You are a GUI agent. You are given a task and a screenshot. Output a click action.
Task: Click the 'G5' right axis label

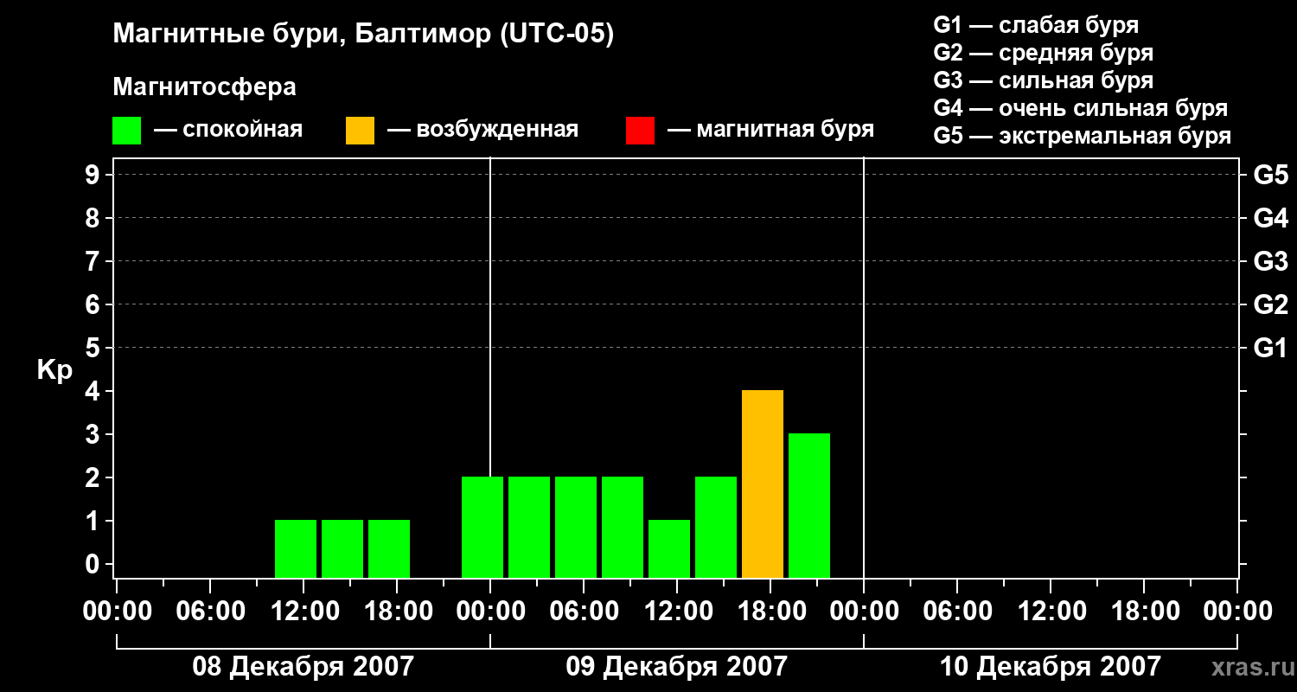[x=1271, y=175]
